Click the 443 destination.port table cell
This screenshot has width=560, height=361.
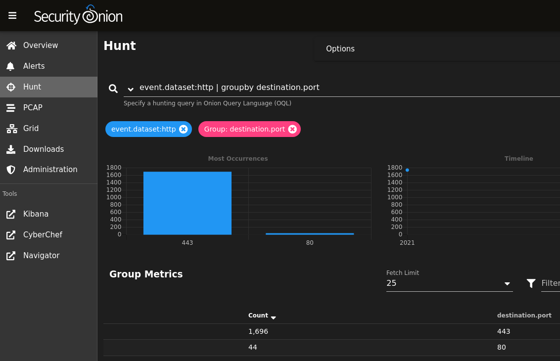[x=504, y=331]
